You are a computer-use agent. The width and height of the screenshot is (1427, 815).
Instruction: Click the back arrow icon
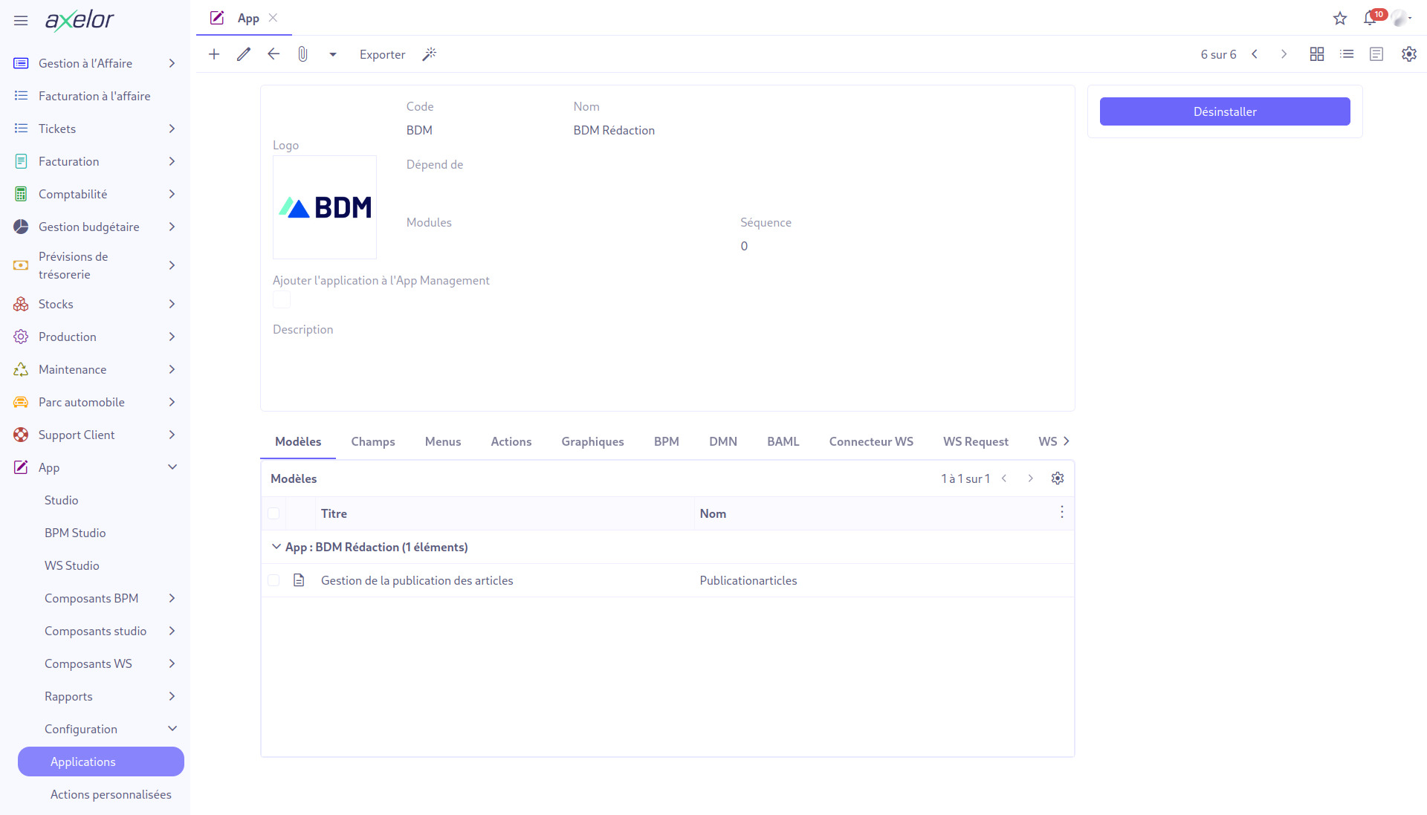[274, 54]
